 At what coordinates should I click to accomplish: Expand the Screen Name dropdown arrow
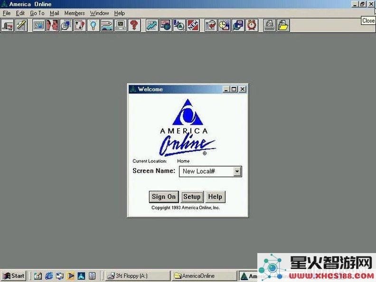click(x=237, y=171)
